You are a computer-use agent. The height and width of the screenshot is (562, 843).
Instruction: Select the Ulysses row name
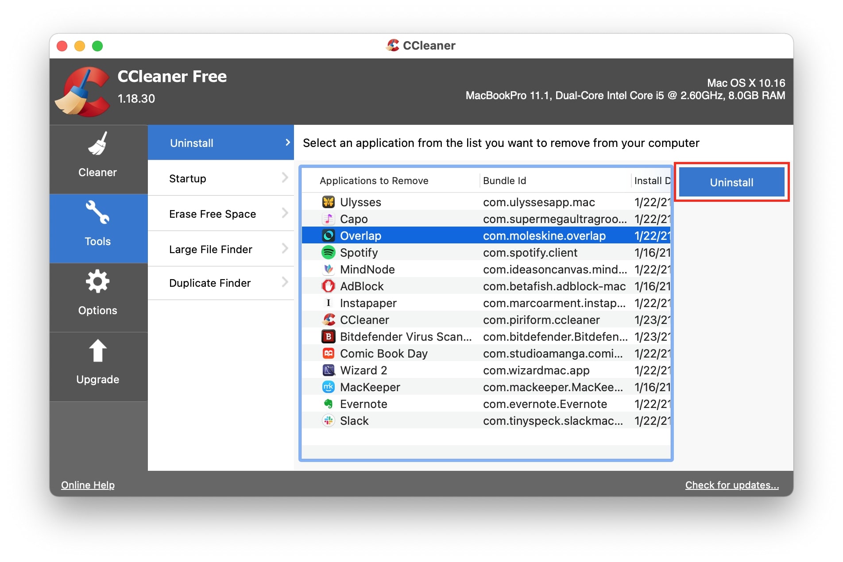[x=360, y=202]
